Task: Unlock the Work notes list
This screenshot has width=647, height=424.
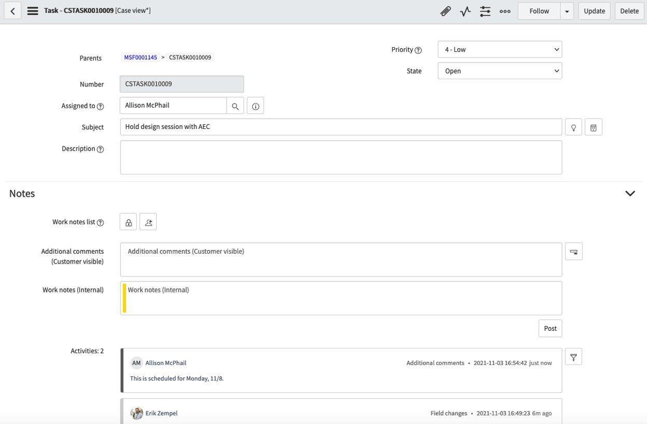Action: [128, 222]
